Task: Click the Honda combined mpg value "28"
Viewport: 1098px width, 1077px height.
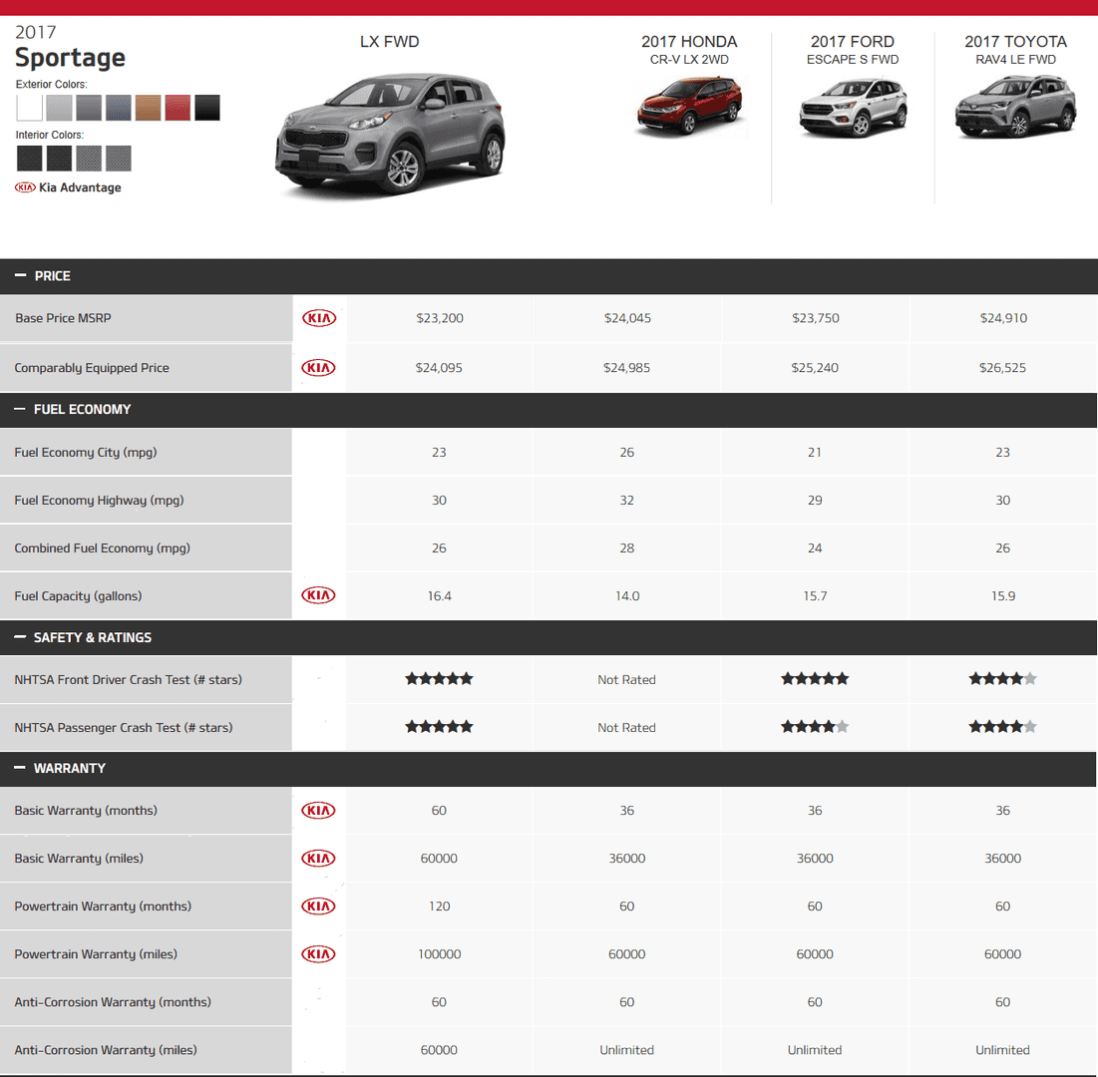Action: click(x=626, y=548)
